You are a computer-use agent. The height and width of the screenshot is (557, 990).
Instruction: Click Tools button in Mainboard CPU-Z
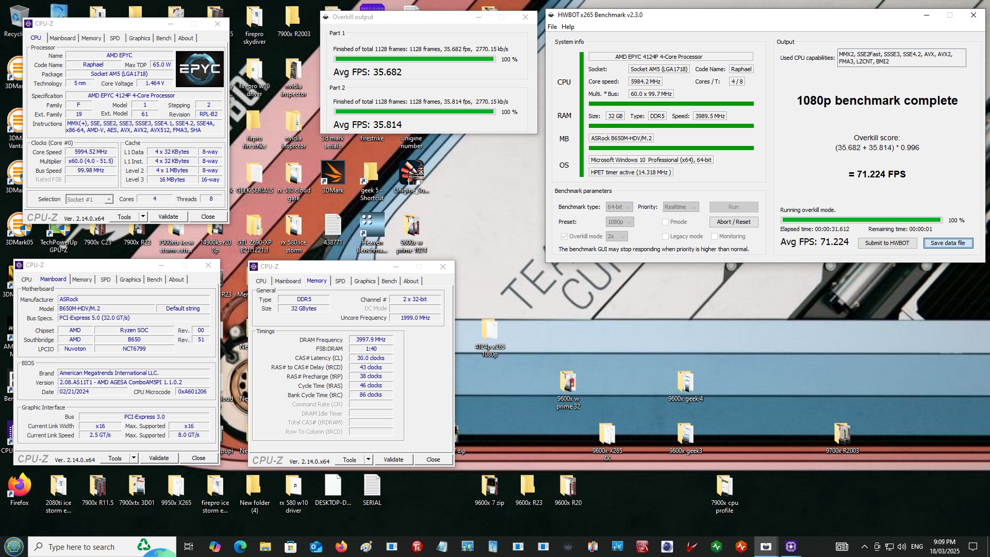[x=115, y=458]
